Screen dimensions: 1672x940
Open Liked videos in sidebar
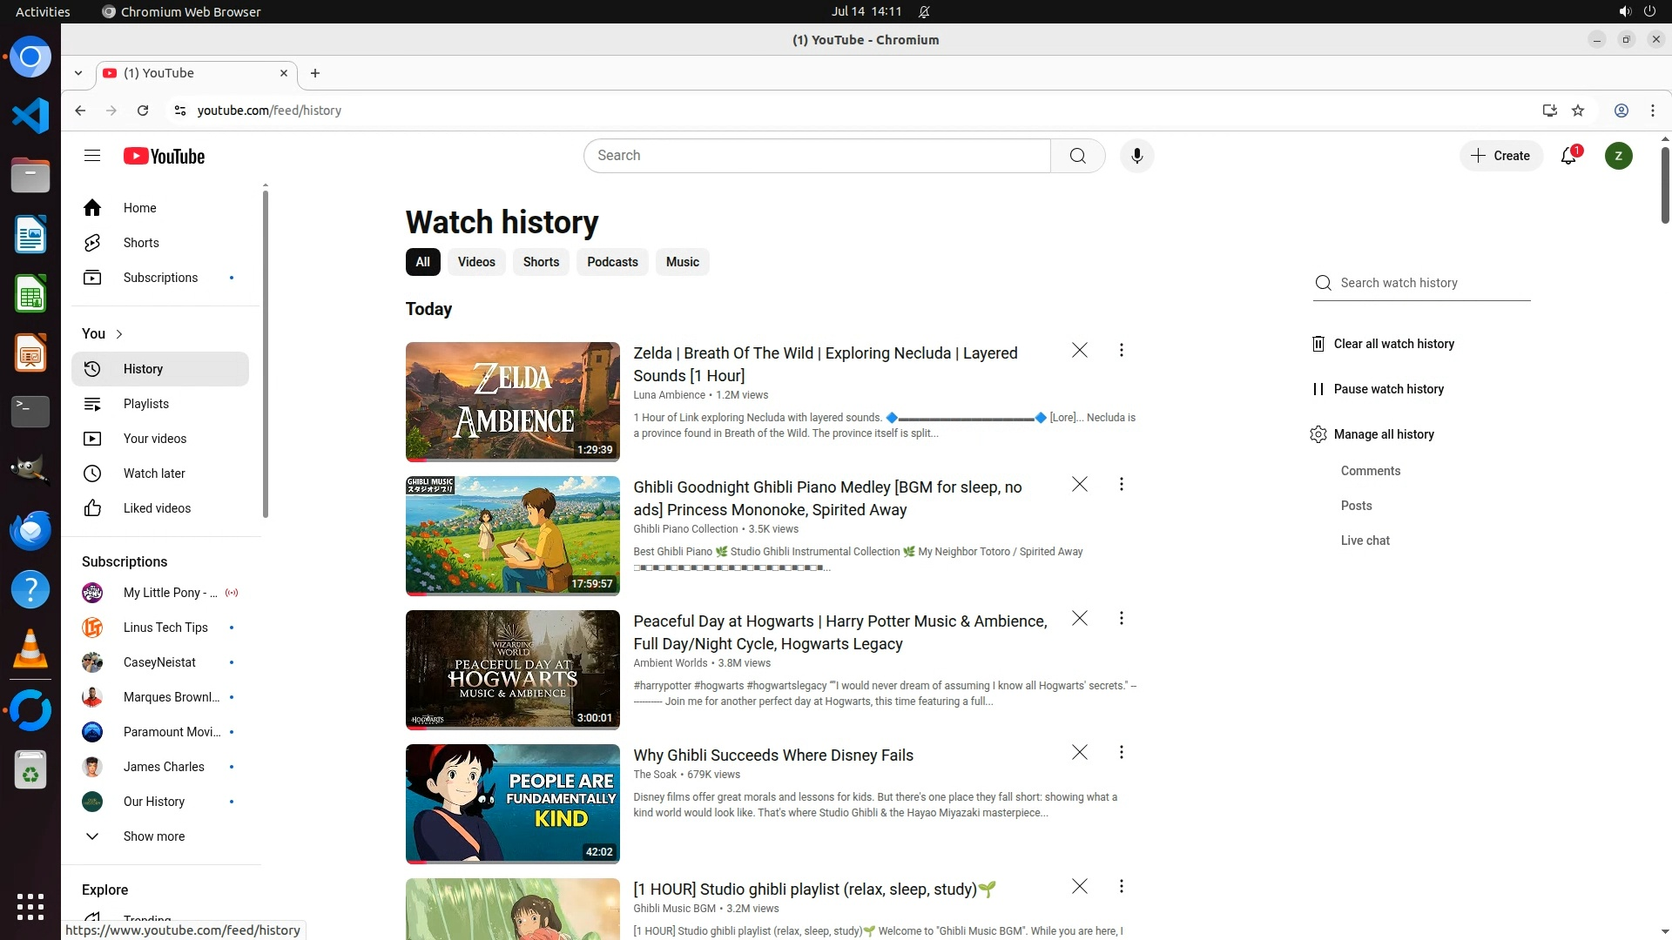click(157, 508)
